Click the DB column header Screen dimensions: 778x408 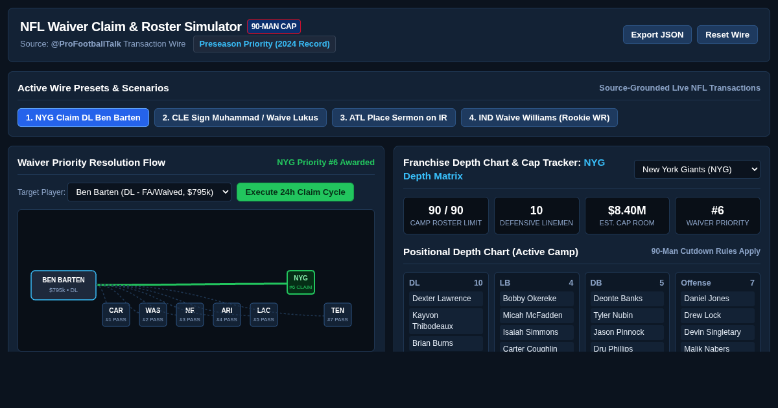tap(627, 283)
